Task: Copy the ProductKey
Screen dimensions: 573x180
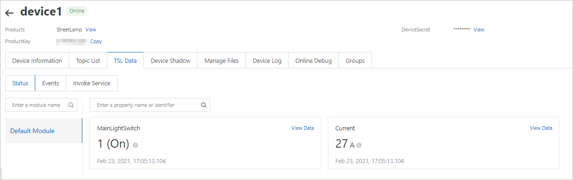Action: pyautogui.click(x=96, y=41)
